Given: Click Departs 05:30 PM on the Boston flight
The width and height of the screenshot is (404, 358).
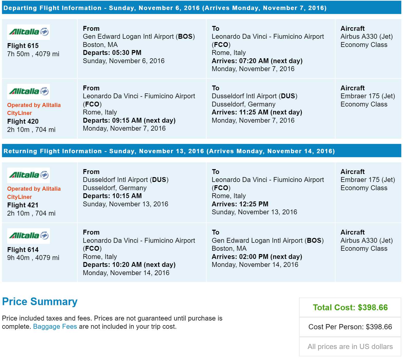Looking at the screenshot, I should click(112, 53).
